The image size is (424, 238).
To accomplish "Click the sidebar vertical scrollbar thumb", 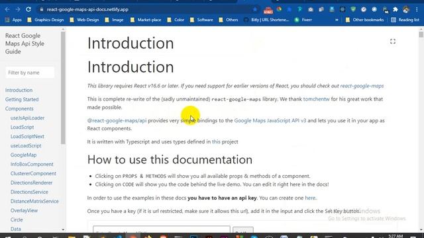I will coord(63,88).
